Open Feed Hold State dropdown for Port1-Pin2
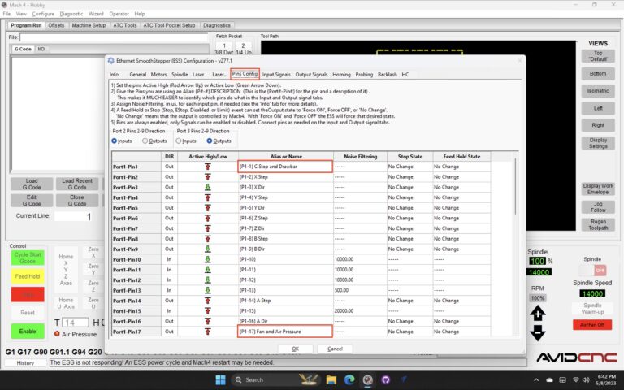This screenshot has height=390, width=624. coord(471,176)
